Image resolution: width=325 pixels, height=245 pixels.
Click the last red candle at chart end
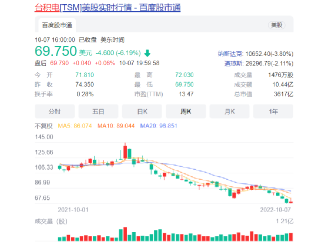(291, 202)
